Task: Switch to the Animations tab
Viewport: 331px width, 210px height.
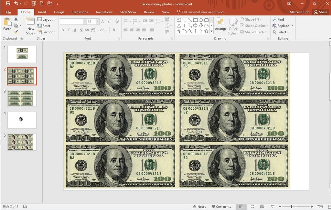Action: pos(104,12)
